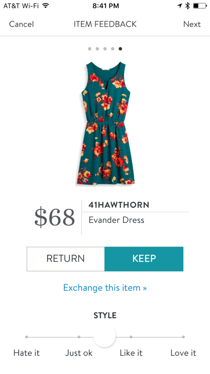Choose KEEP for the Evander Dress
Screen dimensions: 210x374
coord(144,259)
